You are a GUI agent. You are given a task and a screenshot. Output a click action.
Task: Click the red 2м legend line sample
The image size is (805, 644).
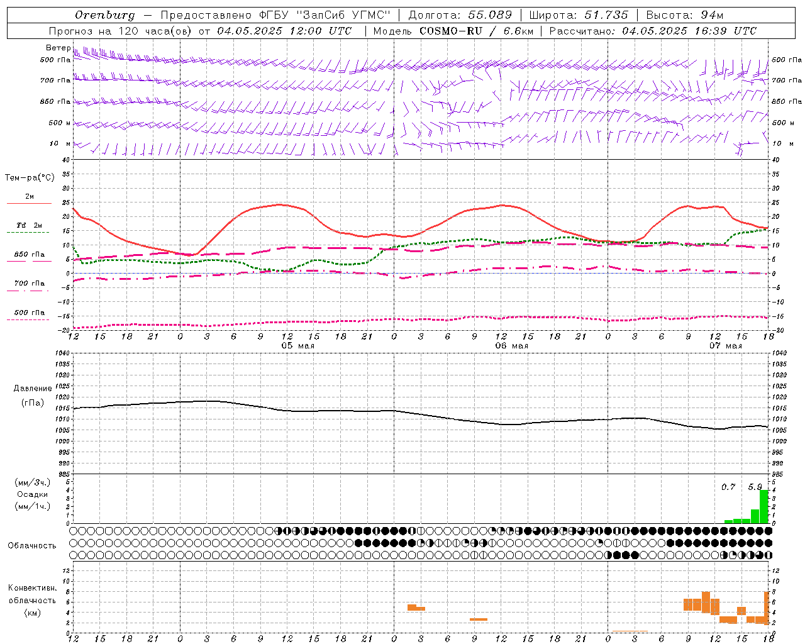29,203
